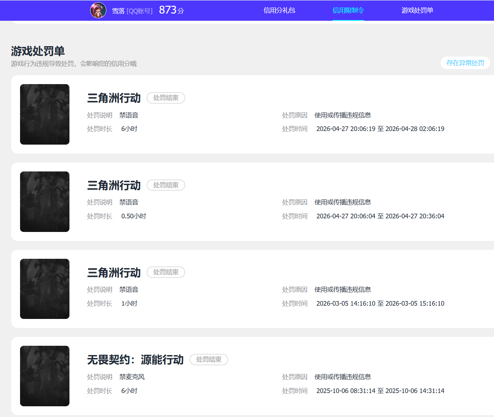Click the 0.50小时 duration value
This screenshot has height=417, width=494.
pyautogui.click(x=134, y=216)
